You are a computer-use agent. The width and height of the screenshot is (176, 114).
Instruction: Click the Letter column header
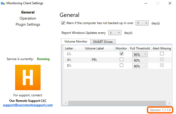tap(69, 48)
